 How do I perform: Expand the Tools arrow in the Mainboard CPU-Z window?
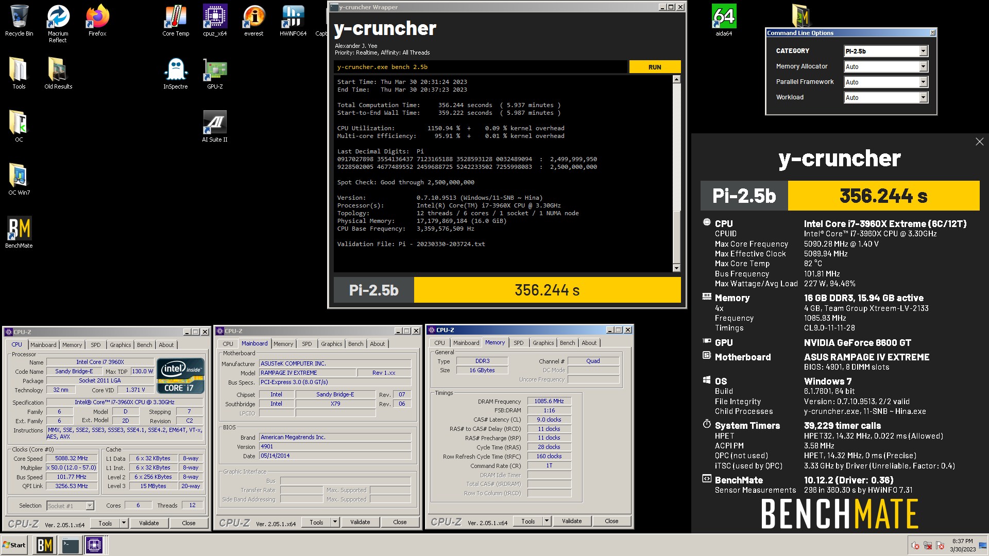(x=335, y=522)
